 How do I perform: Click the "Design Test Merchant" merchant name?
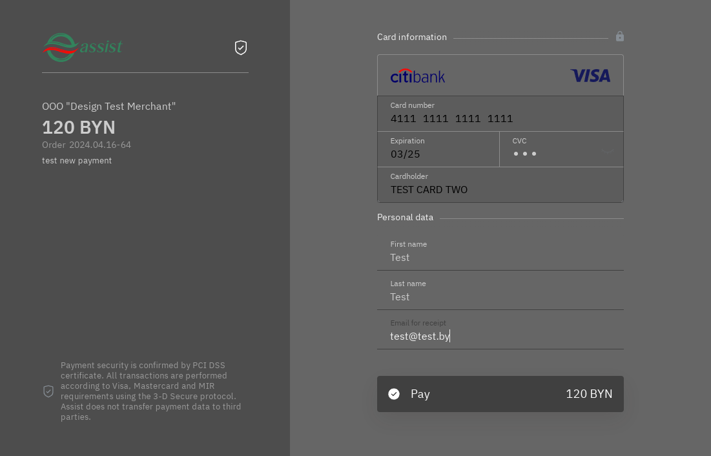click(108, 106)
